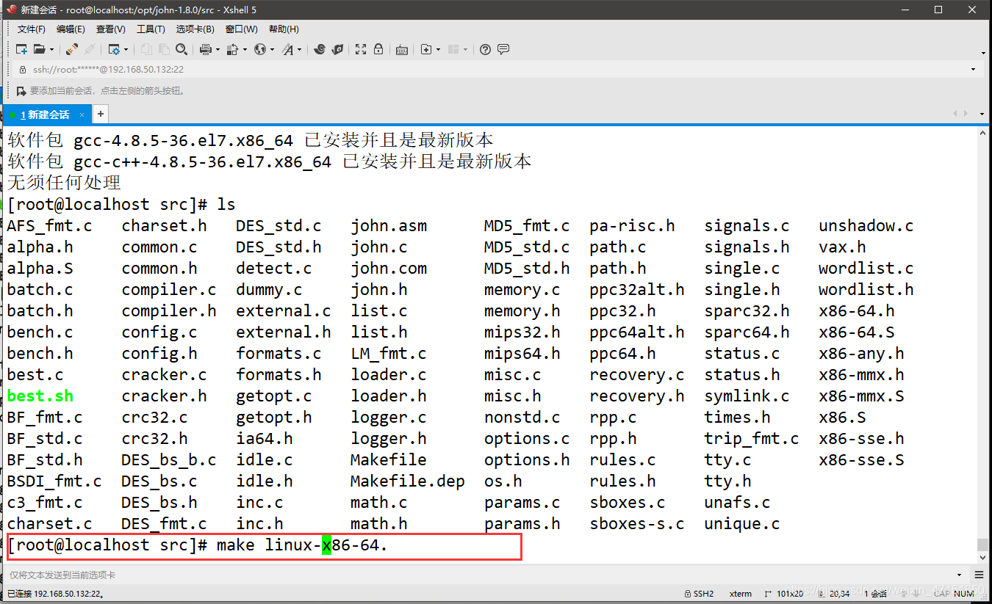The height and width of the screenshot is (604, 992).
Task: Toggle the Full Screen icon
Action: pos(361,49)
